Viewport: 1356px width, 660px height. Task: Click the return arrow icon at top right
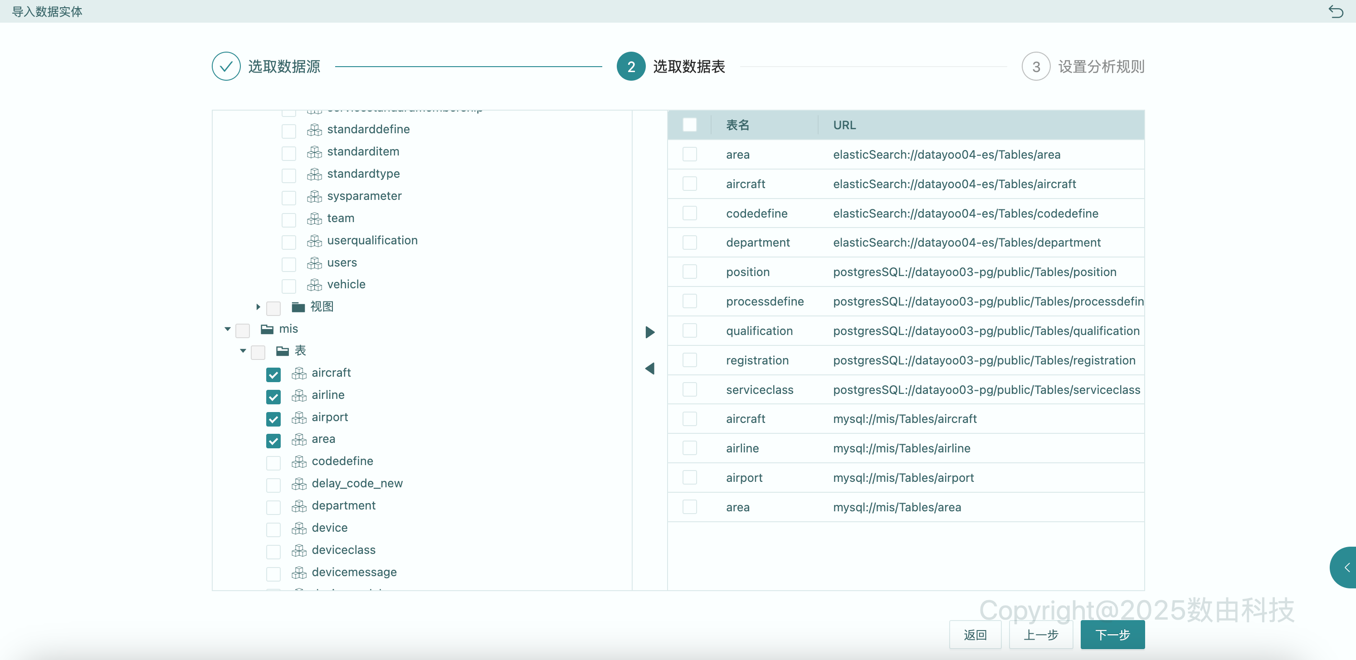click(x=1336, y=11)
